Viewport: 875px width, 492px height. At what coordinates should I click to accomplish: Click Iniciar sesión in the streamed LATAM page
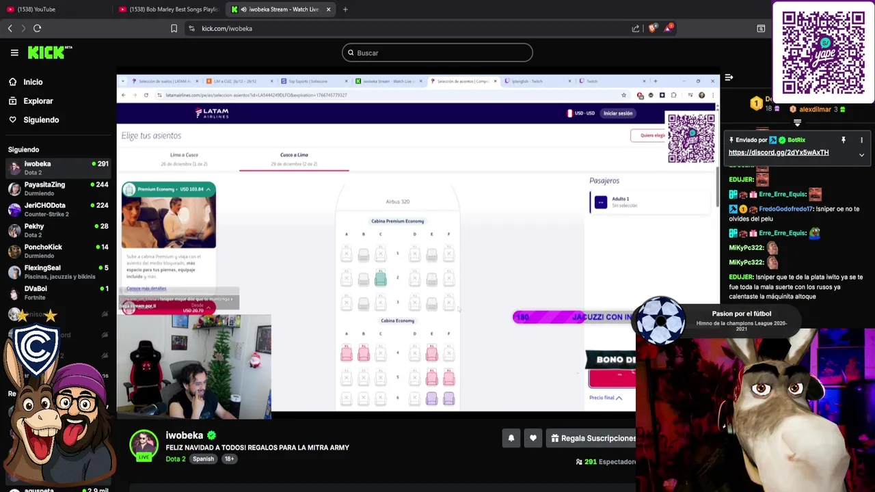coord(618,113)
